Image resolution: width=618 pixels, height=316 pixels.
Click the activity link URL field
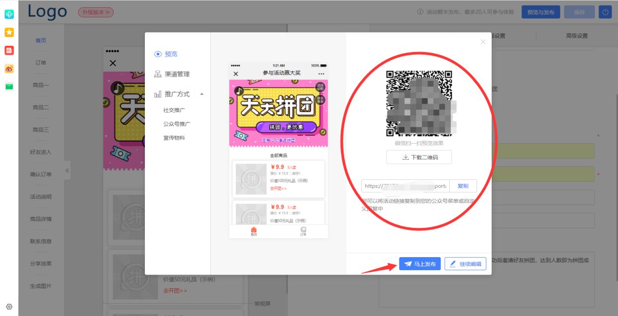click(x=405, y=186)
